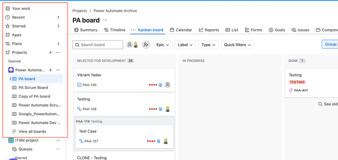Click See older issues link

pos(328,104)
